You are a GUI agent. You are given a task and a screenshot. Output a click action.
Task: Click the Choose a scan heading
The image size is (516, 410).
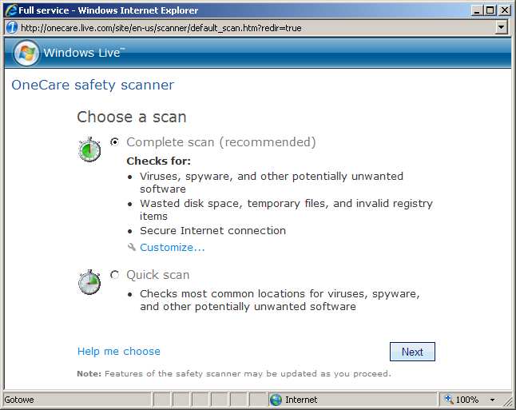tap(132, 117)
